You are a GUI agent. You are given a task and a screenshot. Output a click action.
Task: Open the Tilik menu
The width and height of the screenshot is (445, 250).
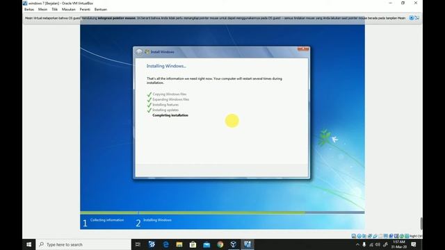coord(54,9)
